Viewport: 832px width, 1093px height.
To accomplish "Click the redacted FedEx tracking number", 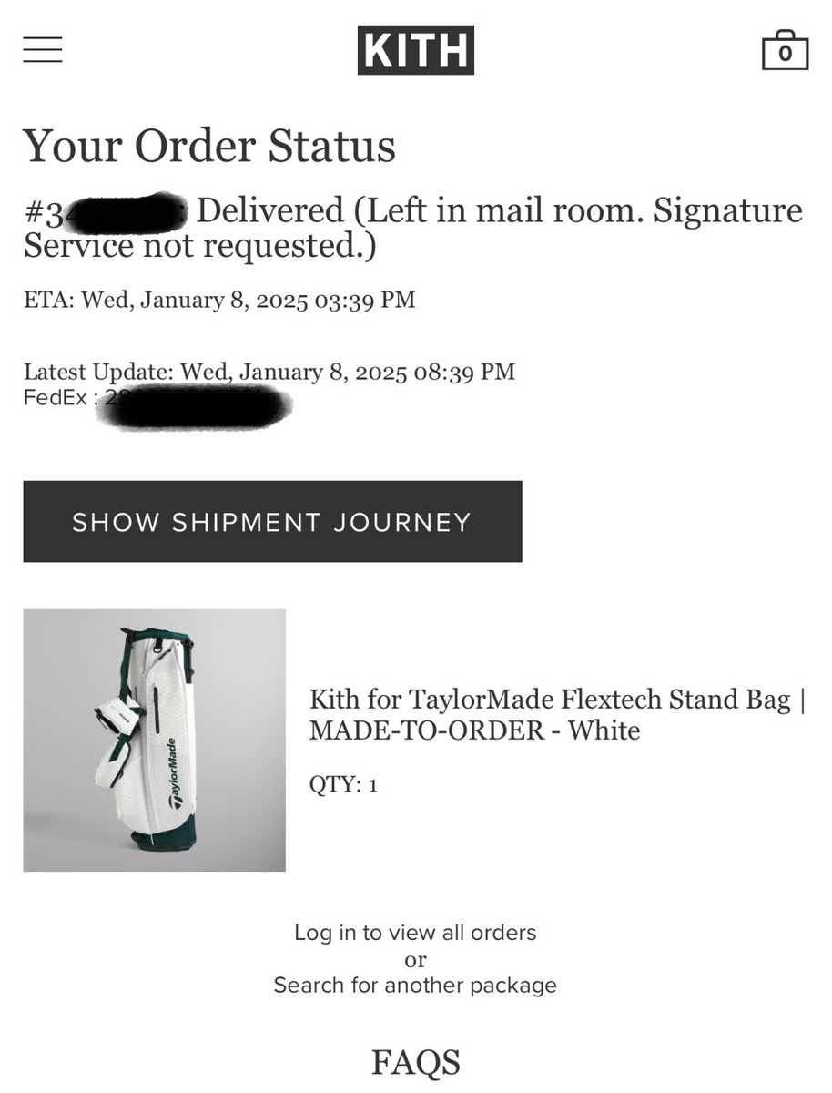I will point(198,406).
